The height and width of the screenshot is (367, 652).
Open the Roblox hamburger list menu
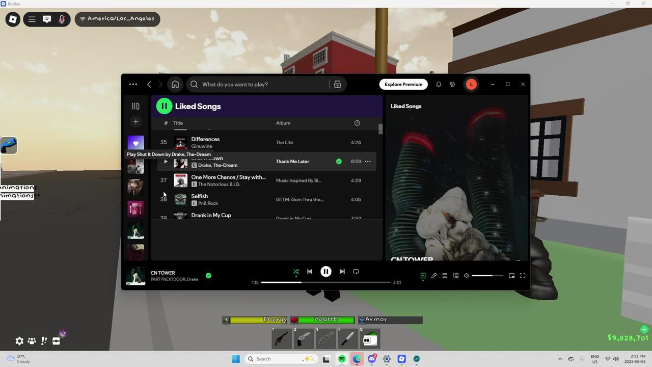click(32, 19)
